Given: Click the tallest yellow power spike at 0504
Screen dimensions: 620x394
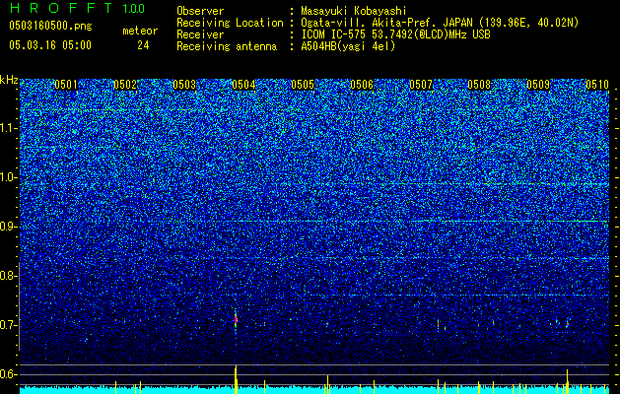Looking at the screenshot, I should pyautogui.click(x=236, y=379).
